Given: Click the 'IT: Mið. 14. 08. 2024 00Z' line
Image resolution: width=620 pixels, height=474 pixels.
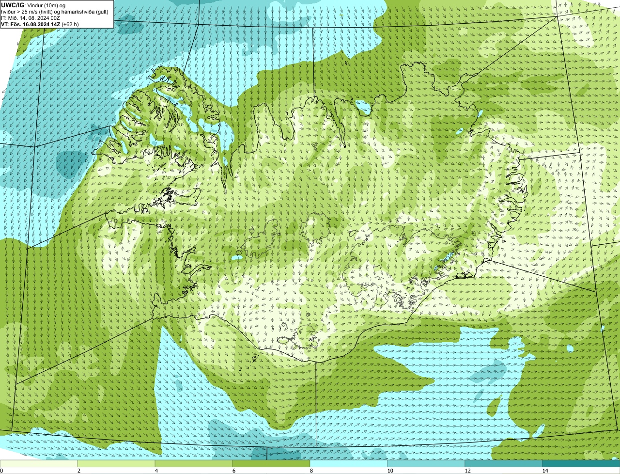Looking at the screenshot, I should (x=31, y=17).
